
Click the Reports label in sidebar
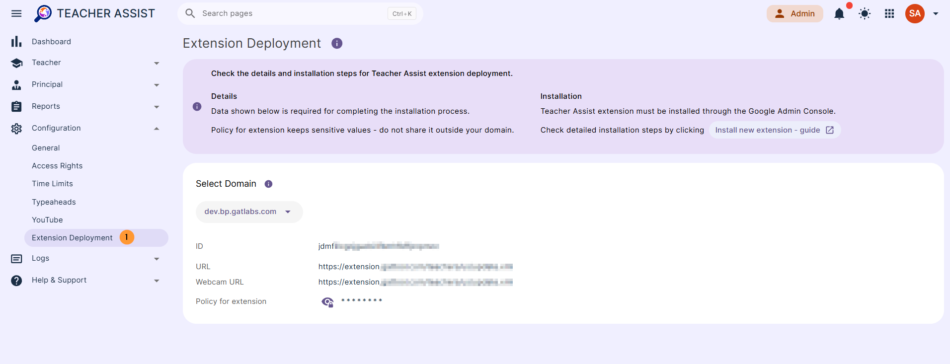click(46, 106)
